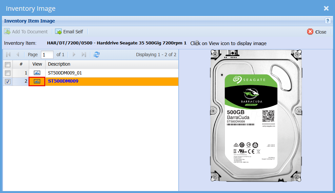Click row number 1 cell
Image resolution: width=335 pixels, height=193 pixels.
21,73
